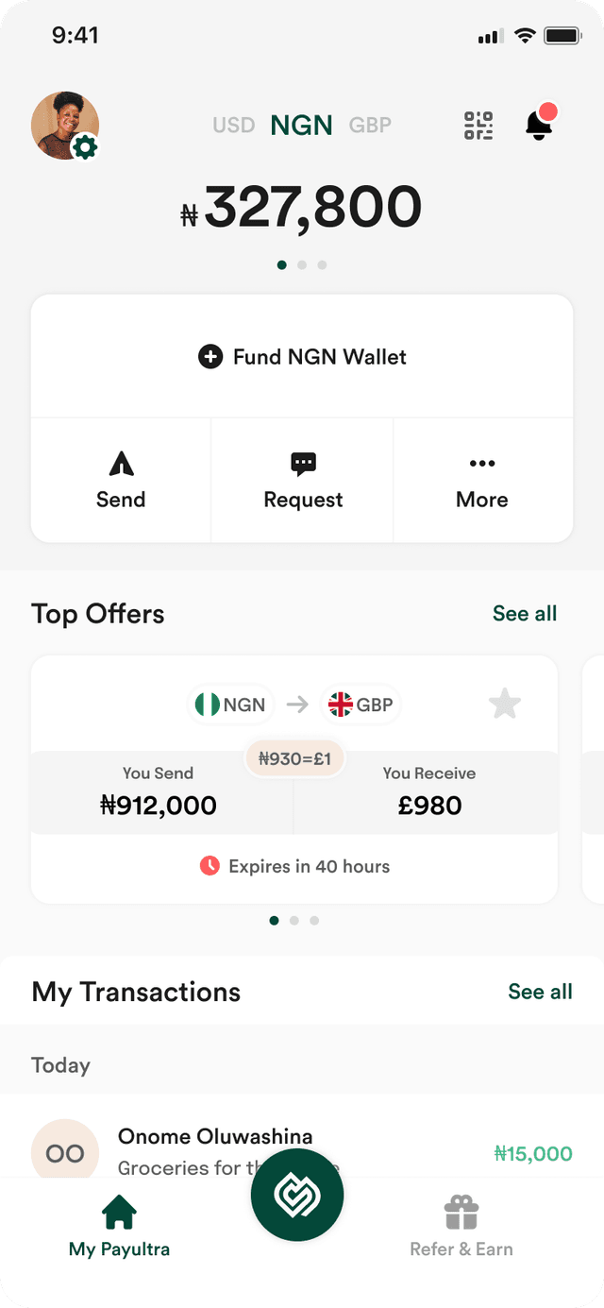Select second dot of offers carousel
Screen dimensions: 604x1308
(294, 920)
